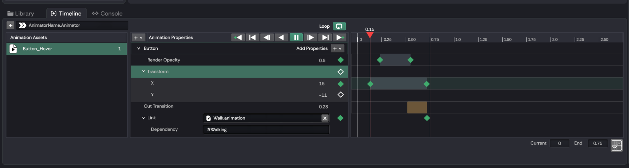Click the X value 15
The height and width of the screenshot is (168, 629).
tap(322, 84)
